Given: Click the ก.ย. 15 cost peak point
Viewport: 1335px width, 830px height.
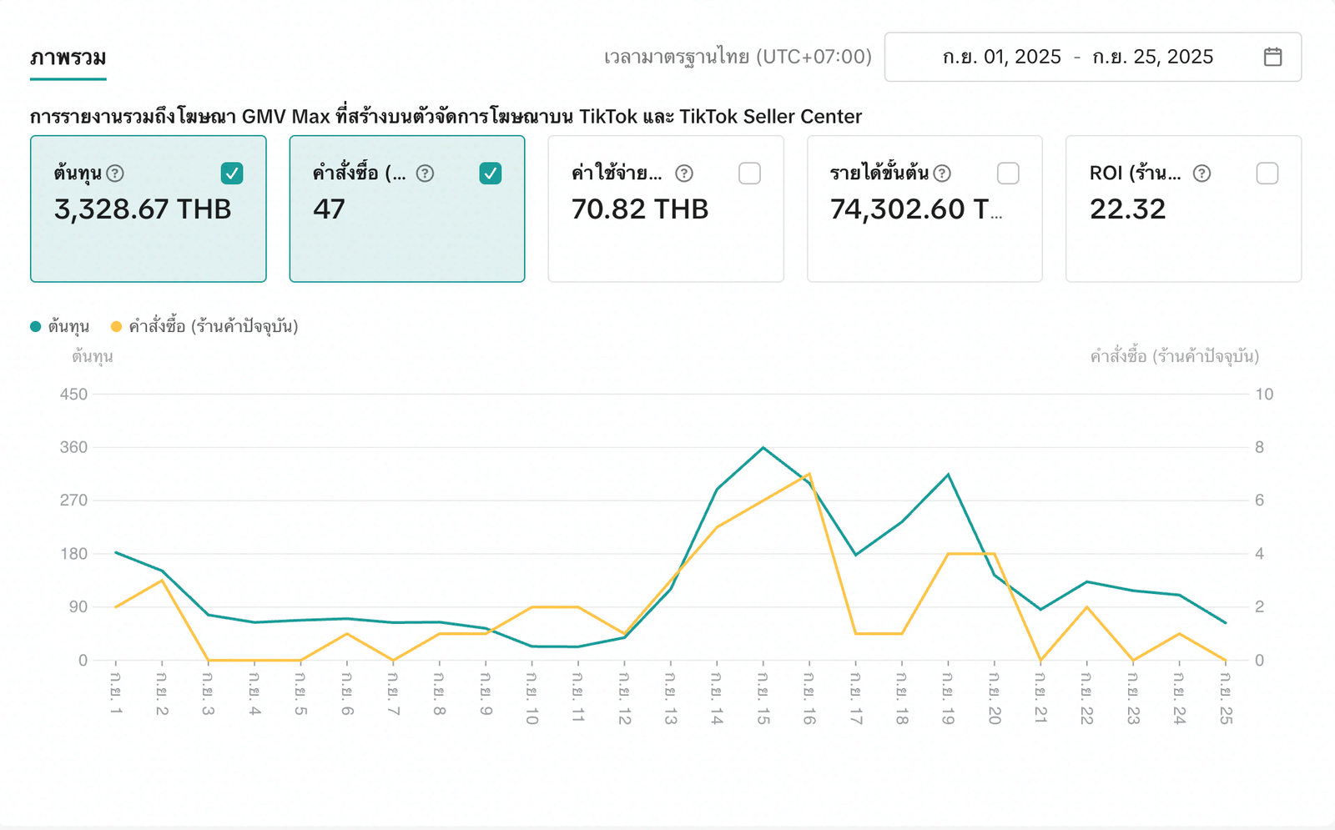Looking at the screenshot, I should point(763,448).
